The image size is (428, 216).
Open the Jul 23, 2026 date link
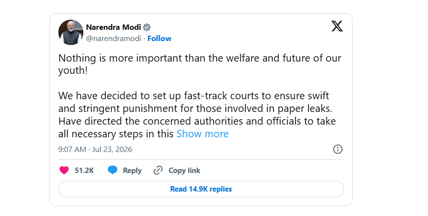point(112,149)
